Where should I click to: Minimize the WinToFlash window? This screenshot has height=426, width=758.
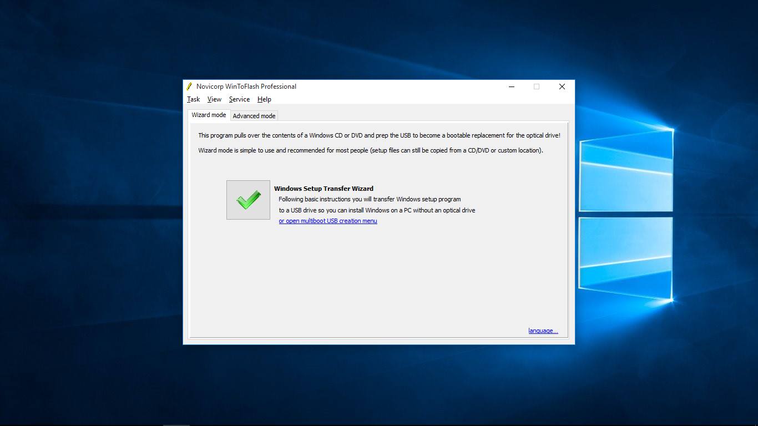point(512,87)
